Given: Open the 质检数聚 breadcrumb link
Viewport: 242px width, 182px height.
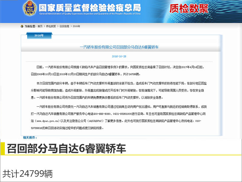Looking at the screenshot, I should pos(51,26).
